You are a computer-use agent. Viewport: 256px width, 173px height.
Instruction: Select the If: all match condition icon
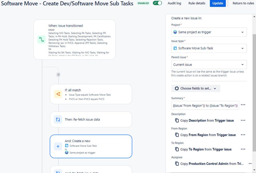[x=58, y=94]
